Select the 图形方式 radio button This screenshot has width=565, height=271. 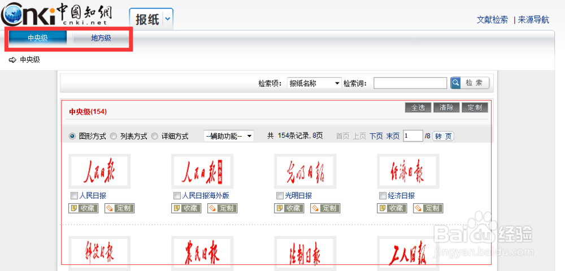click(x=72, y=136)
